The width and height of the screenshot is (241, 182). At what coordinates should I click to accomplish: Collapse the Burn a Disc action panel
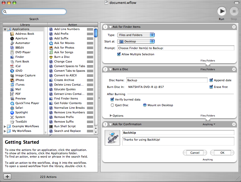click(110, 69)
